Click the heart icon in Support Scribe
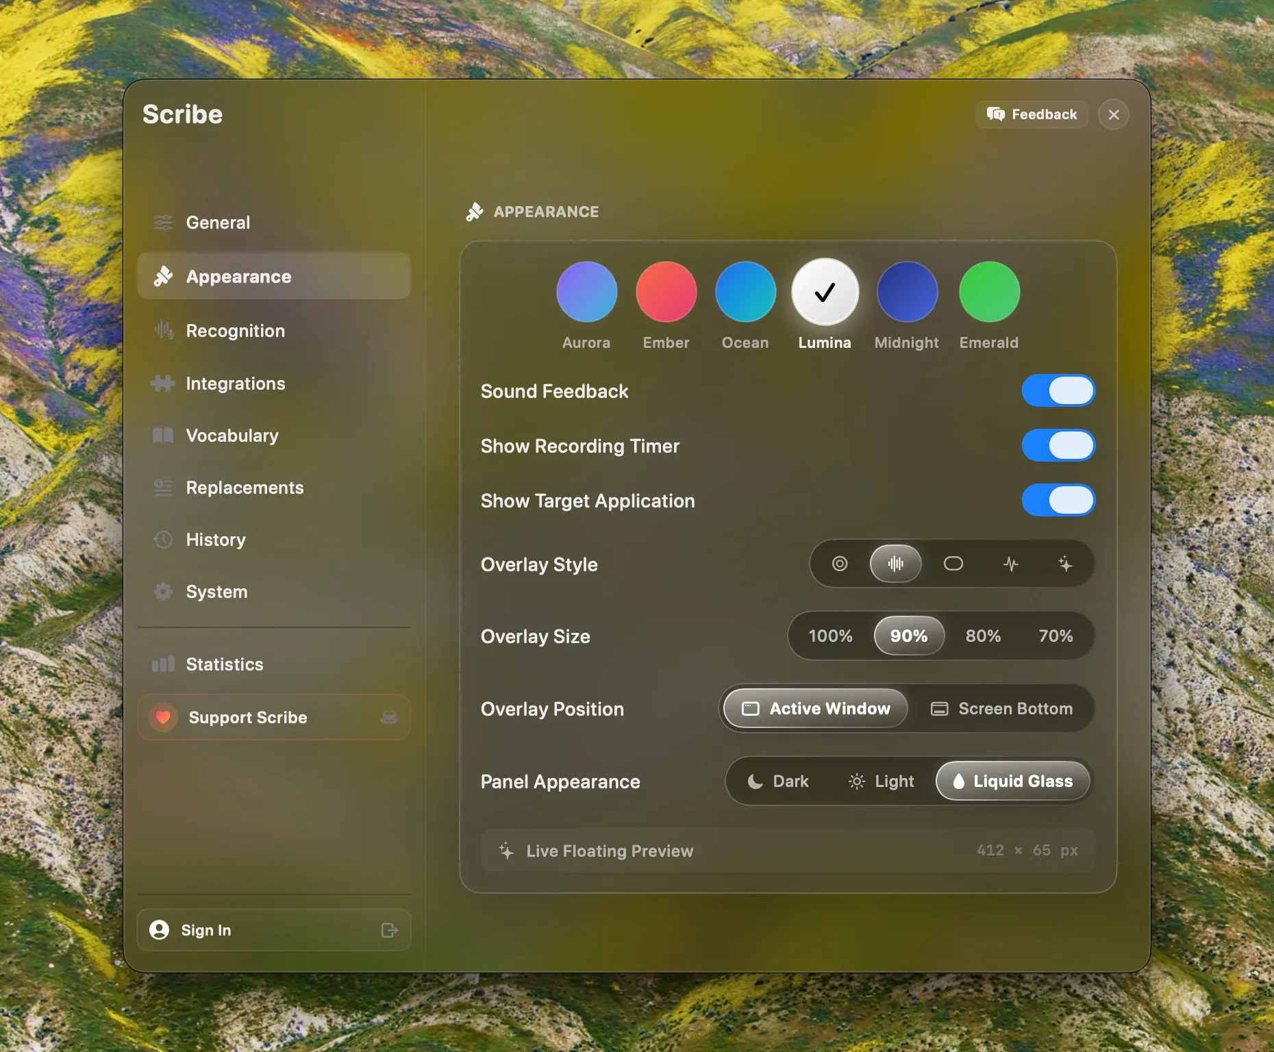Image resolution: width=1274 pixels, height=1052 pixels. (163, 717)
